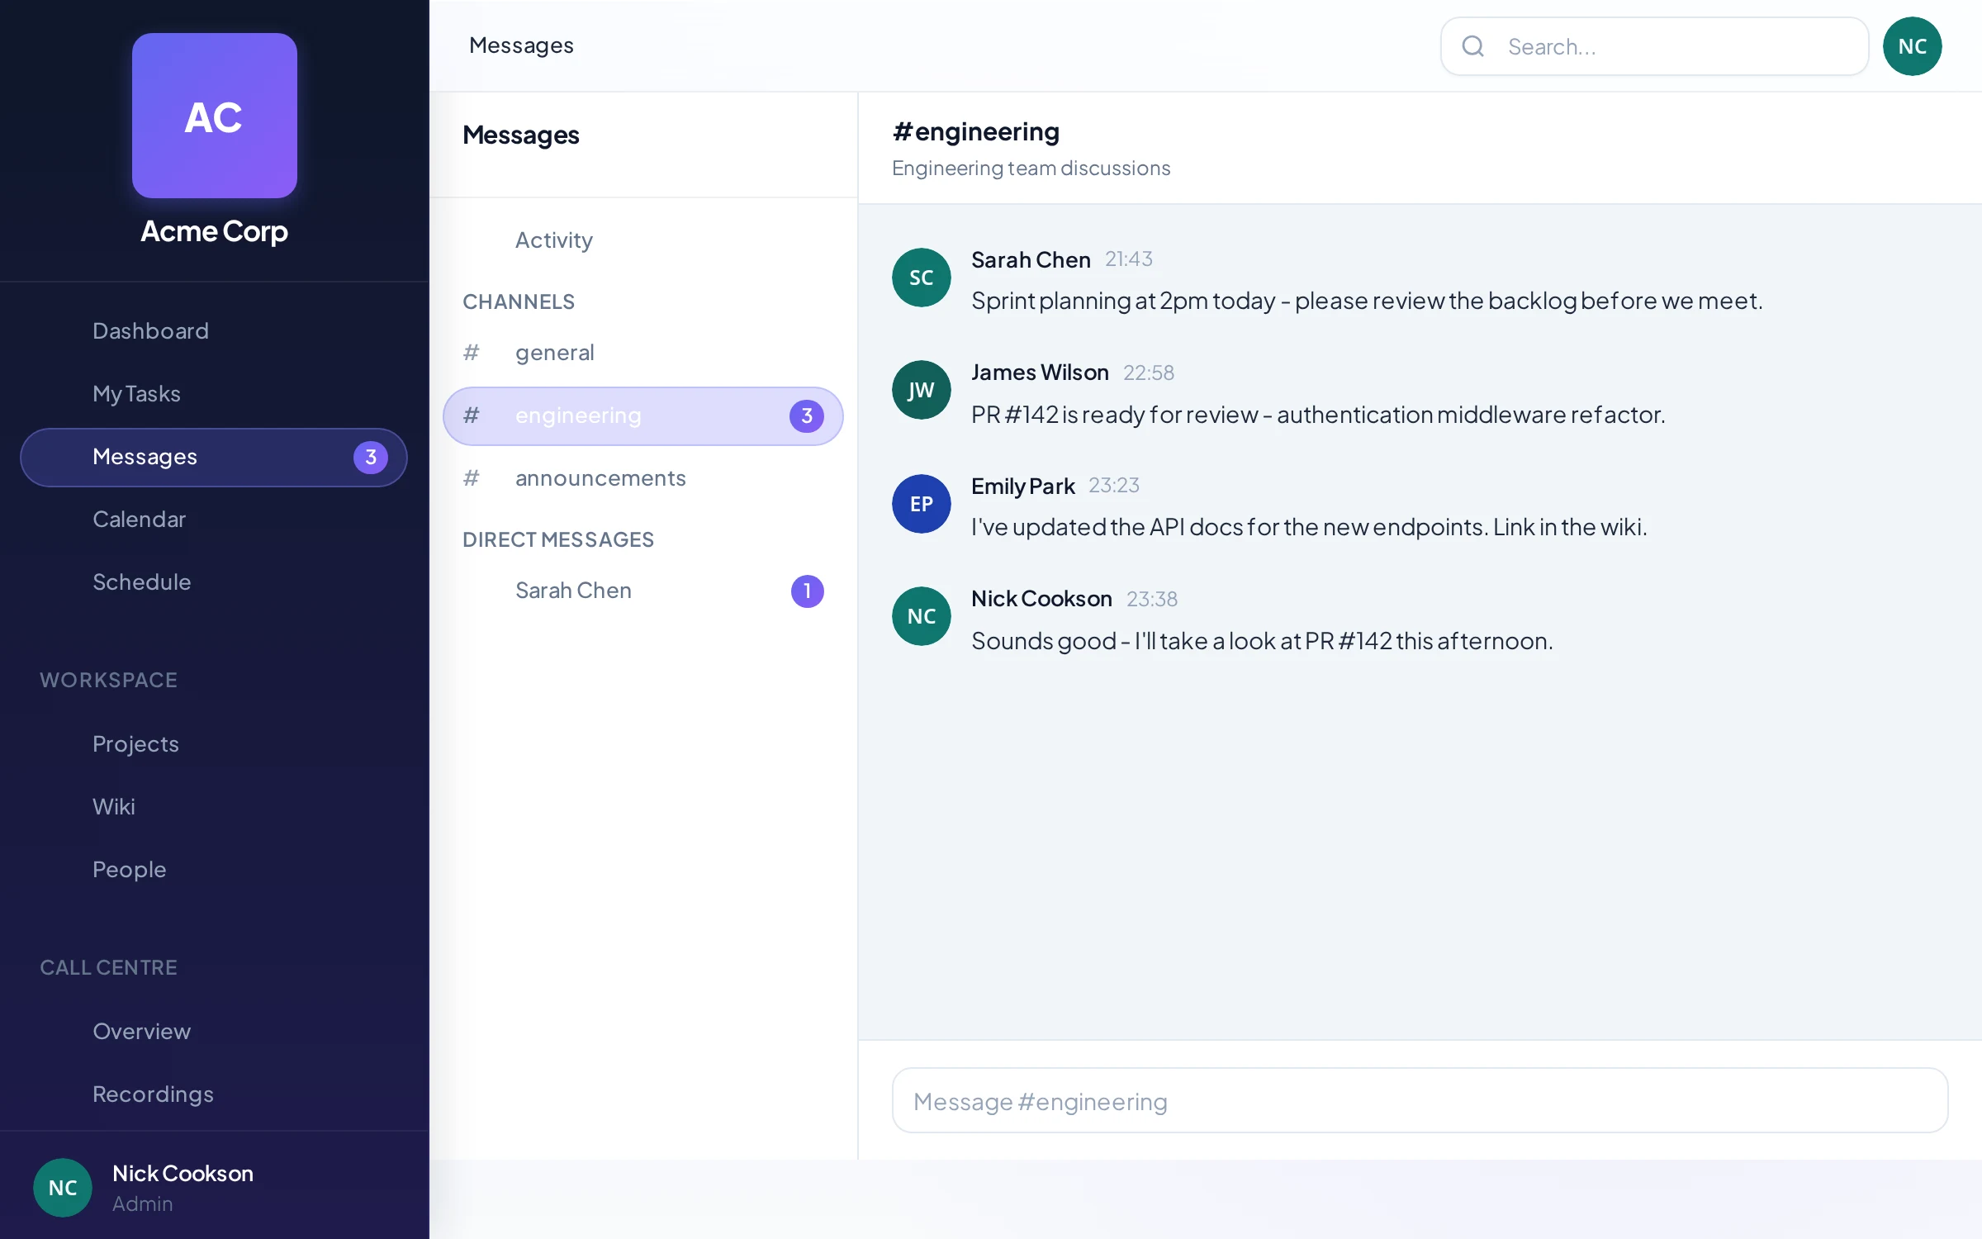
Task: Focus the Message #engineering input box
Action: point(1420,1100)
